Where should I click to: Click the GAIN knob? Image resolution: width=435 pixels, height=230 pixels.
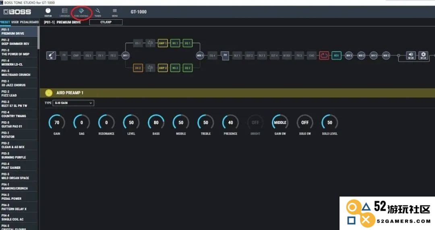point(57,122)
